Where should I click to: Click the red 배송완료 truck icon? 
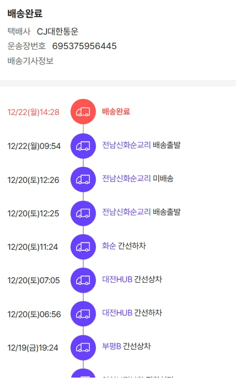[x=83, y=112]
